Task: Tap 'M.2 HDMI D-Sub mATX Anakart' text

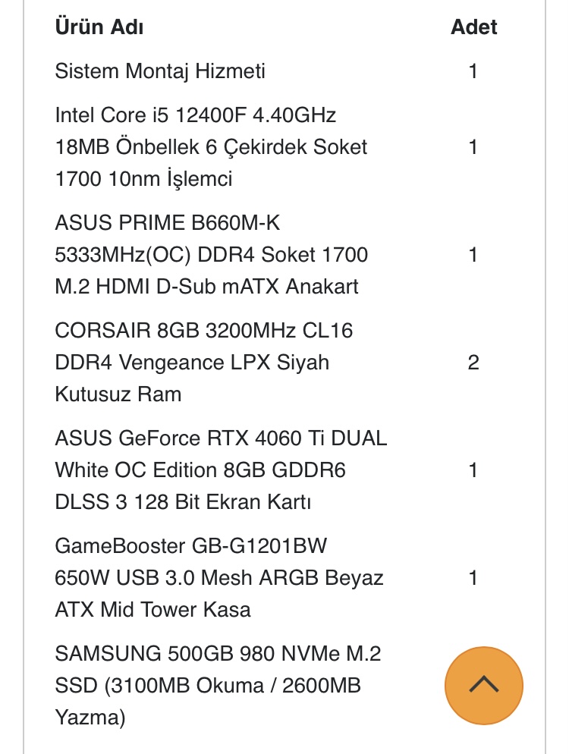Action: tap(206, 287)
